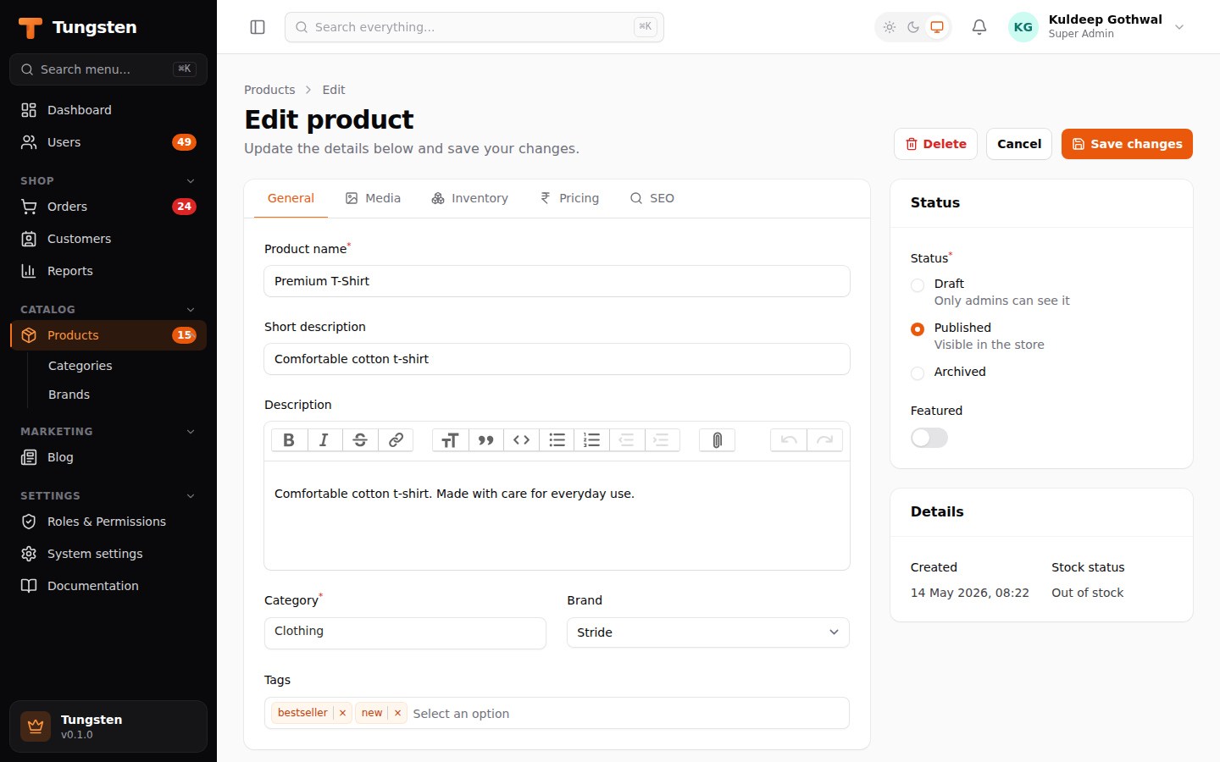Insert a link via editor toolbar
1220x762 pixels.
[x=396, y=440]
